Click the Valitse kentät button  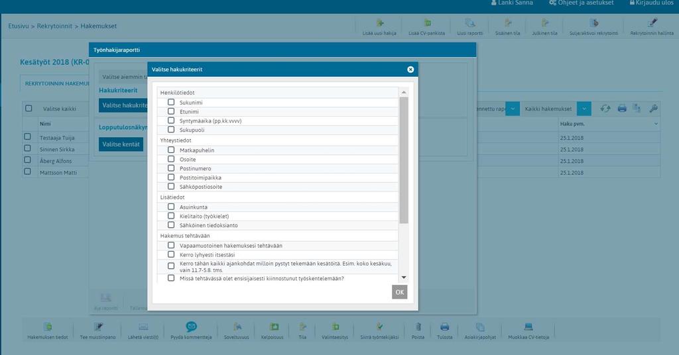121,144
